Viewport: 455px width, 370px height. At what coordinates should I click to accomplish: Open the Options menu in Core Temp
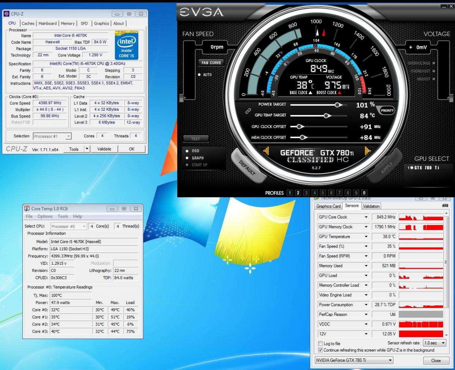pos(45,217)
